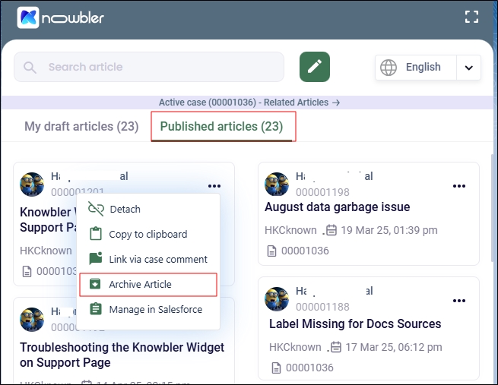Select Archive Article in the menu
The width and height of the screenshot is (498, 385).
coord(148,285)
